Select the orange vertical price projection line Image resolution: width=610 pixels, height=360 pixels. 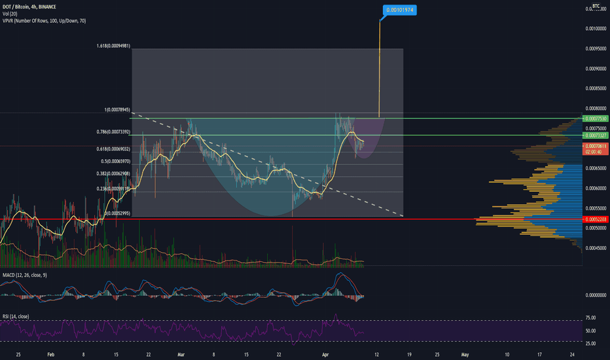[380, 69]
